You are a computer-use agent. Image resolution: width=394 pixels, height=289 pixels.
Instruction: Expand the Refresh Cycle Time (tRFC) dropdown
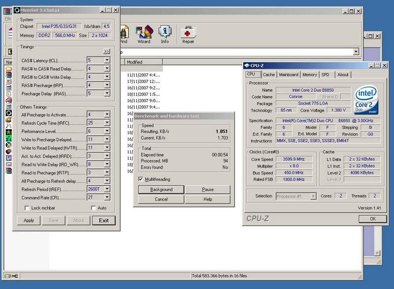[107, 123]
